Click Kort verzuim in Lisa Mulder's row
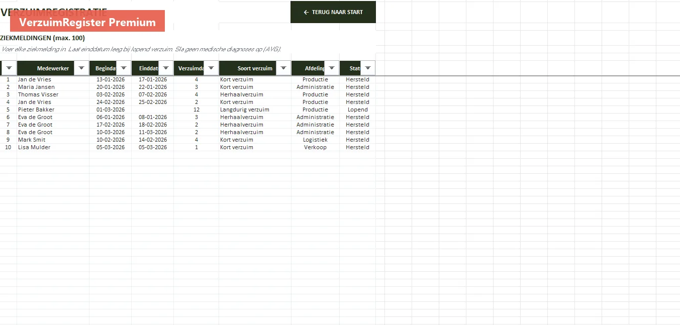The width and height of the screenshot is (680, 325). 255,147
